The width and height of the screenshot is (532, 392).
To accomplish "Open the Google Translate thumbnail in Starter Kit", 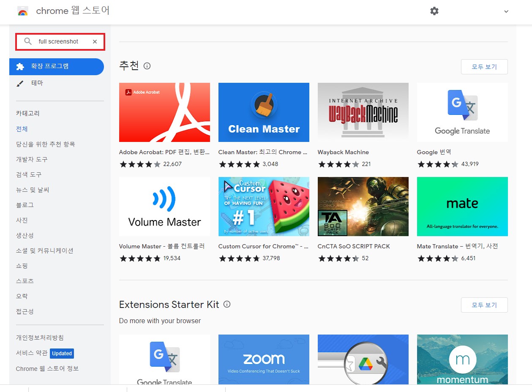I will 164,359.
